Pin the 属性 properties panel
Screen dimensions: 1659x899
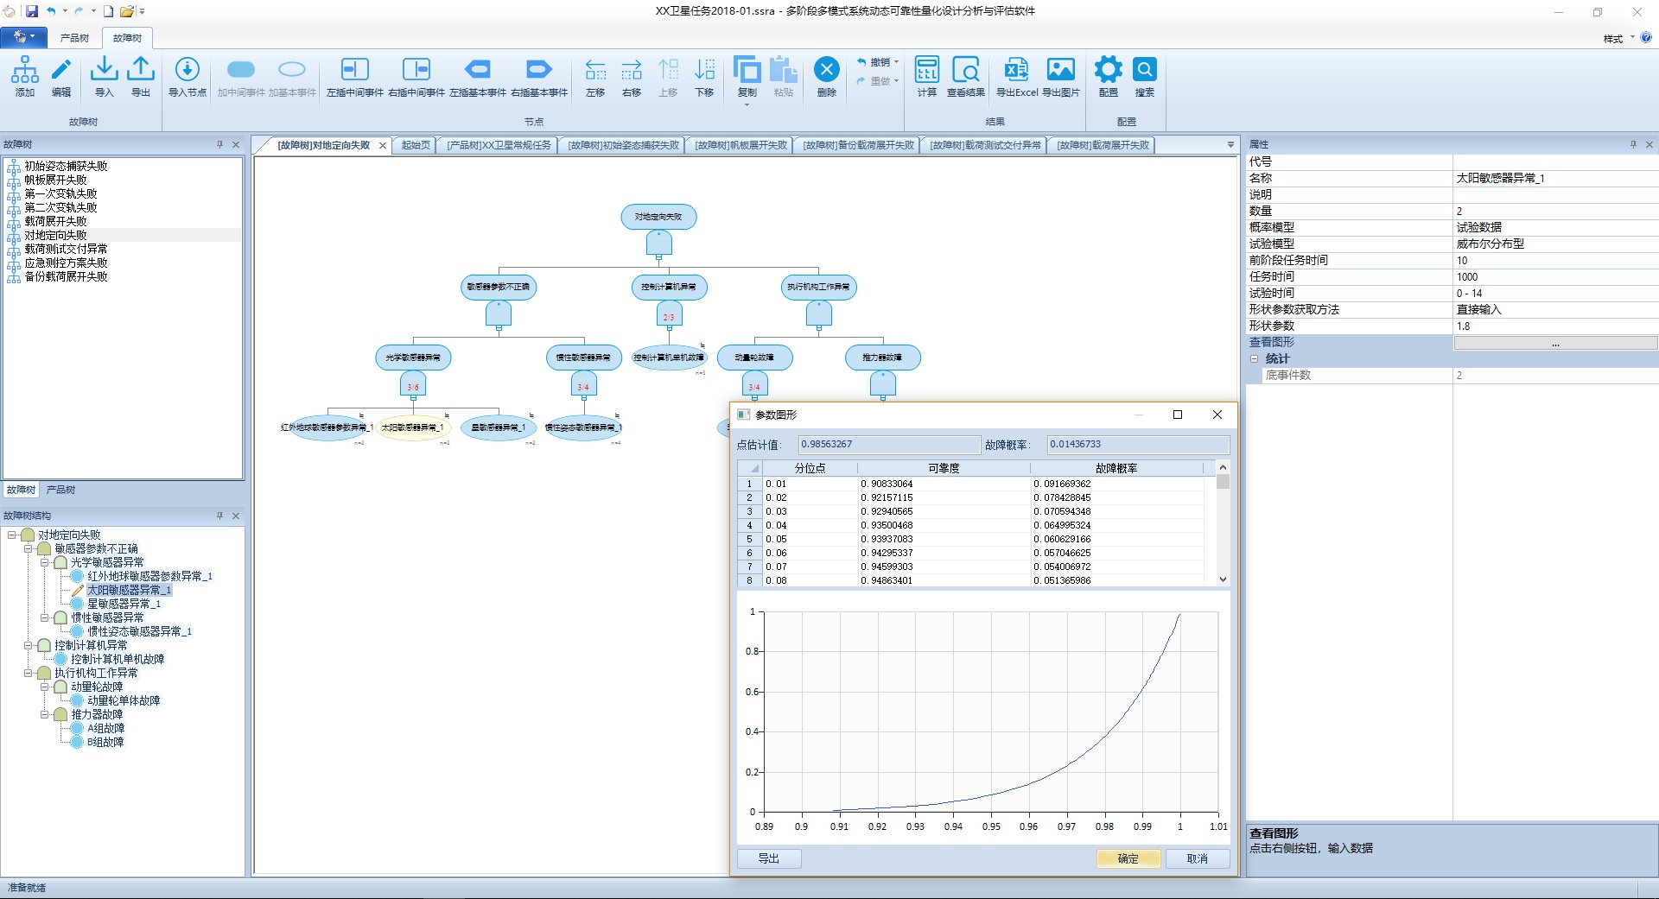[1633, 144]
